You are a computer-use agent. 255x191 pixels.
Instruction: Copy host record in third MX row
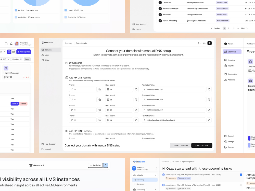[x=136, y=110]
